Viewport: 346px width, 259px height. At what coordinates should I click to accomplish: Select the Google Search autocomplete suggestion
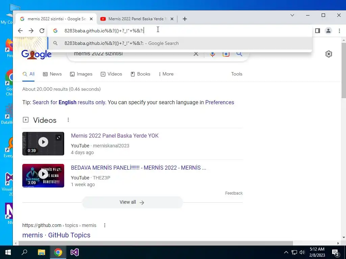click(x=180, y=44)
